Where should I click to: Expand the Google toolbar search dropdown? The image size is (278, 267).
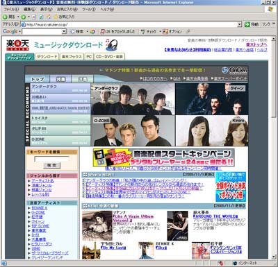point(64,31)
